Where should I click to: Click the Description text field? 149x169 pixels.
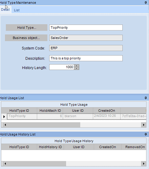tap(86, 58)
